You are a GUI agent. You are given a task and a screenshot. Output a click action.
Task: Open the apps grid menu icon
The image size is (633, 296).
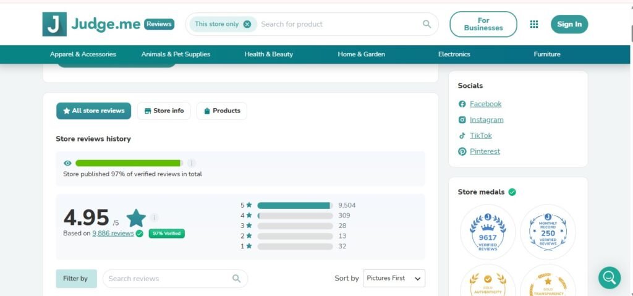pyautogui.click(x=533, y=24)
